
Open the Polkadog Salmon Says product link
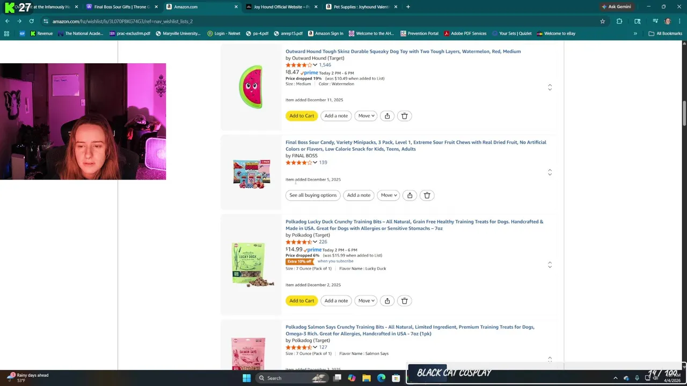[410, 330]
